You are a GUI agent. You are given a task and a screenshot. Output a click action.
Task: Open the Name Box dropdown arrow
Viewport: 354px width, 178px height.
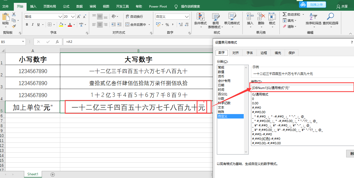(23, 42)
